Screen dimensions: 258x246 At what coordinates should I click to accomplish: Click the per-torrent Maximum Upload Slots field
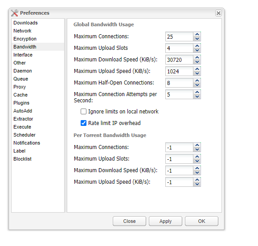[x=179, y=159]
